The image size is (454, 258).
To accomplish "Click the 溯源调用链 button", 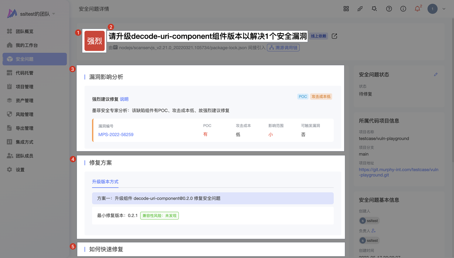I will (x=283, y=47).
